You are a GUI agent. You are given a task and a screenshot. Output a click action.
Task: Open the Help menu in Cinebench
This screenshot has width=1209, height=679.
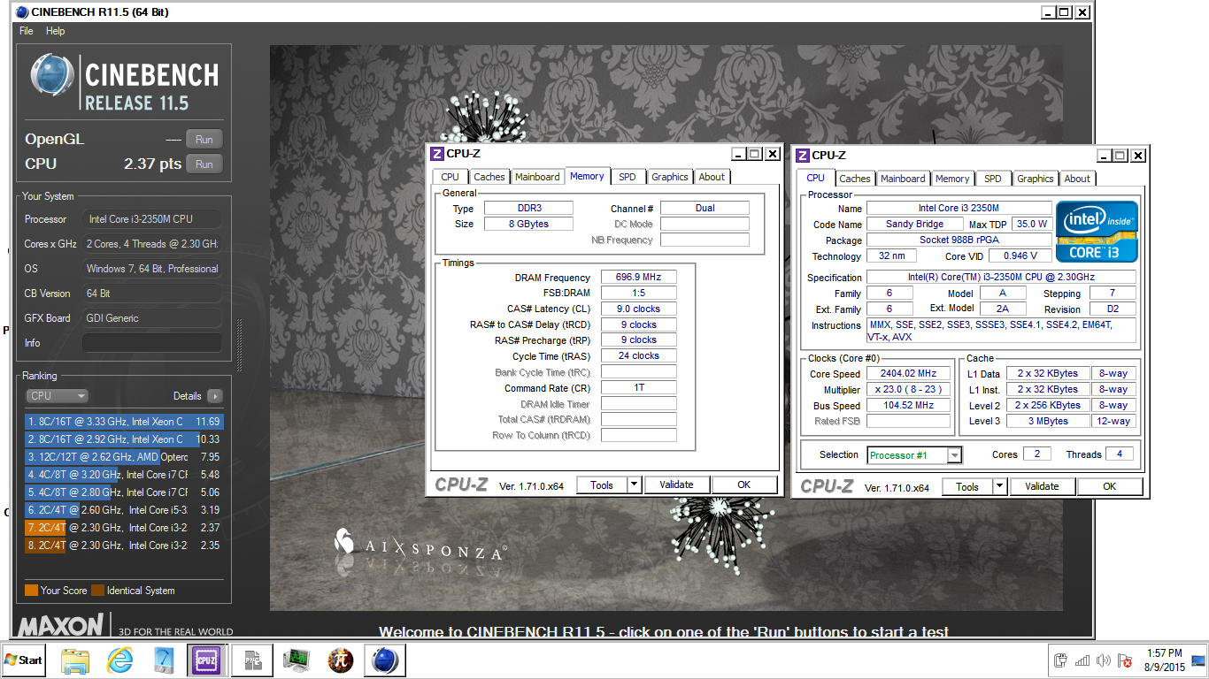56,31
